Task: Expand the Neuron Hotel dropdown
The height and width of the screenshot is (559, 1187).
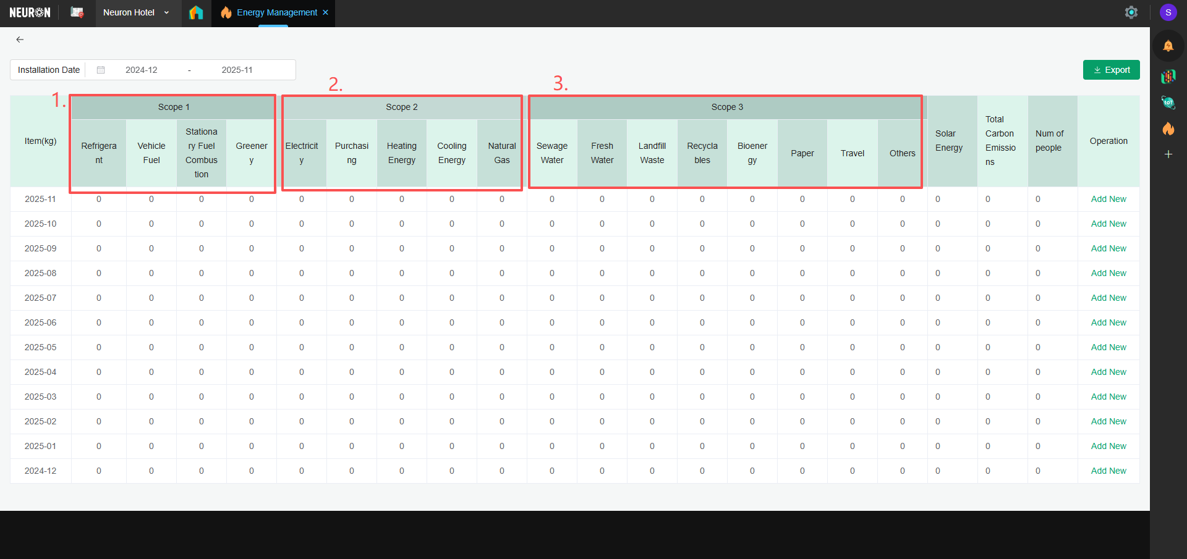Action: coord(166,12)
